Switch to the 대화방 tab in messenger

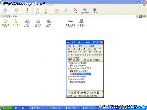tap(94, 55)
